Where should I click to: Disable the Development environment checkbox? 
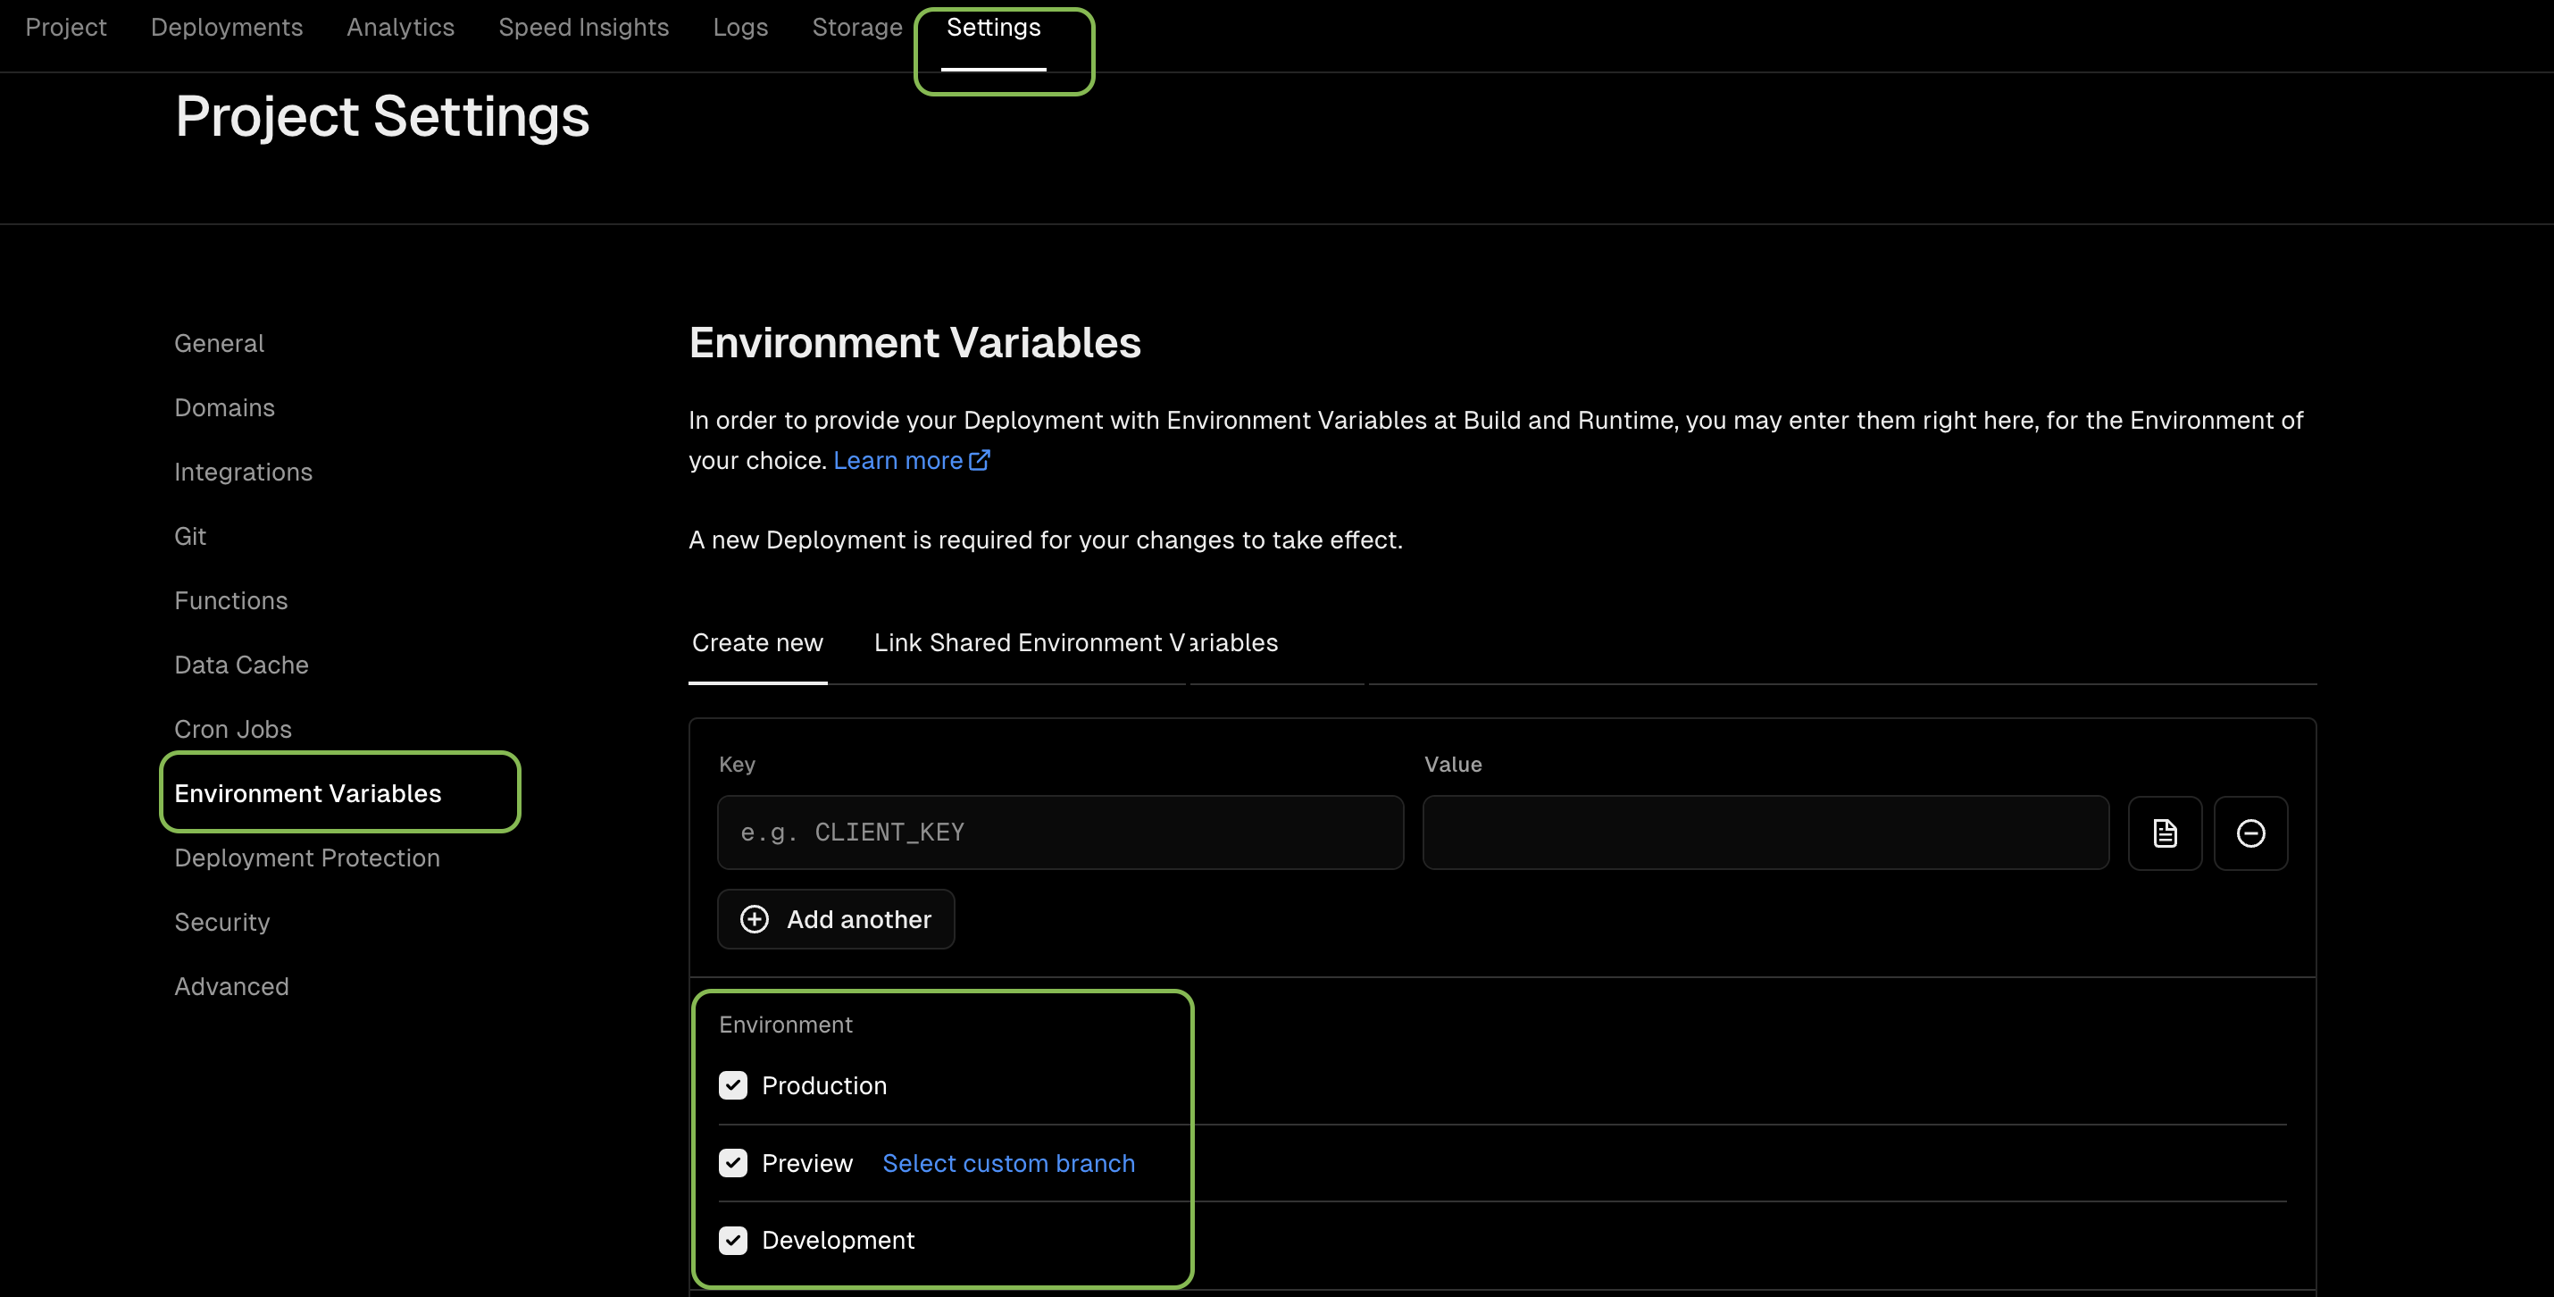click(732, 1240)
